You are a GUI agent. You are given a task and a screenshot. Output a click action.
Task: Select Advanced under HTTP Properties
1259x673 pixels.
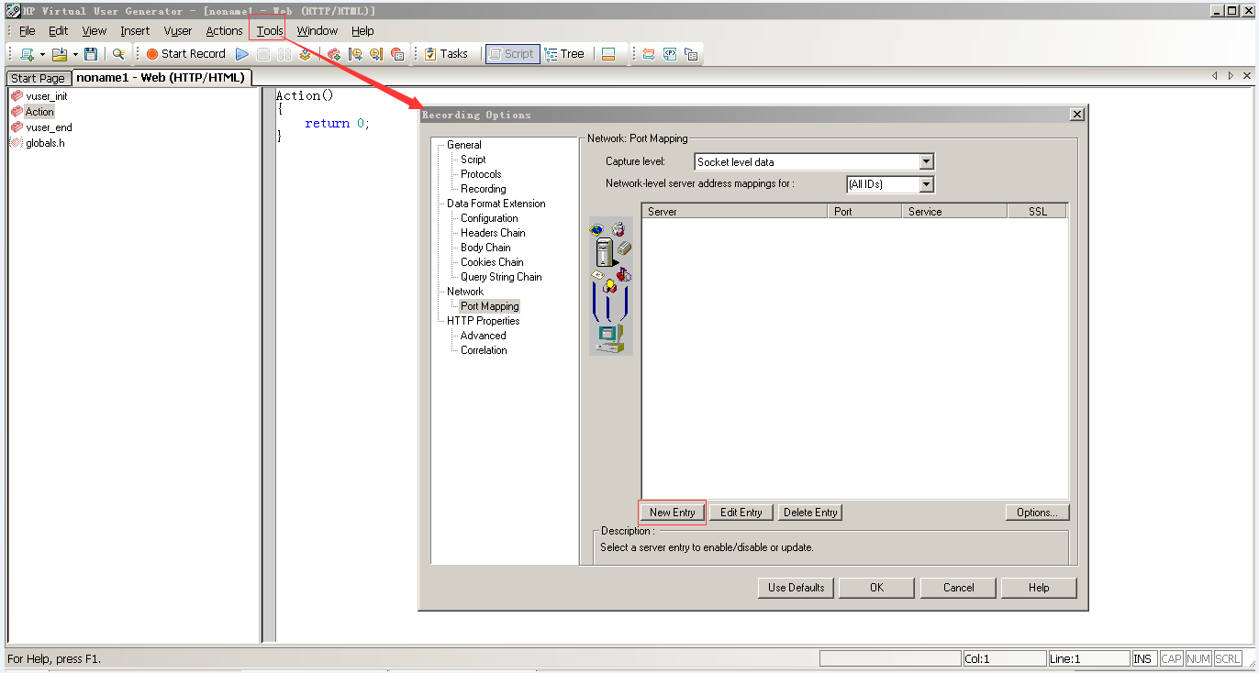(x=483, y=336)
